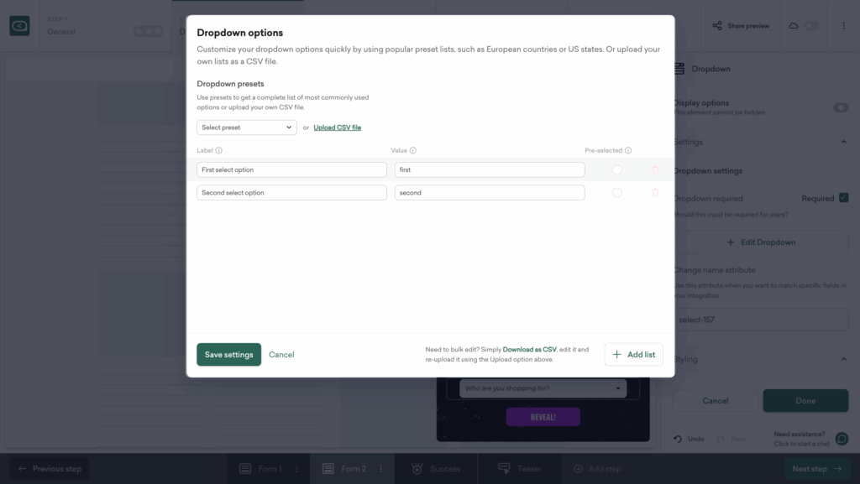Click the select-157 name attribute field
This screenshot has width=860, height=484.
pyautogui.click(x=761, y=320)
